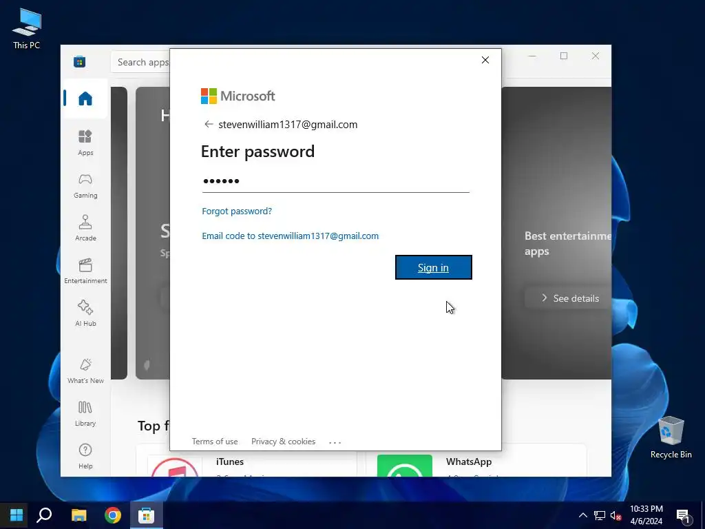Click Microsoft Store taskbar icon

146,515
